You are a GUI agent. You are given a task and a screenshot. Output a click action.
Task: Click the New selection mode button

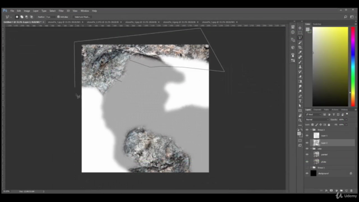(x=17, y=17)
